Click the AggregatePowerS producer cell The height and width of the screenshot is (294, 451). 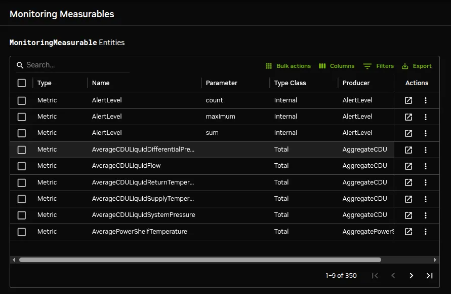tap(368, 232)
